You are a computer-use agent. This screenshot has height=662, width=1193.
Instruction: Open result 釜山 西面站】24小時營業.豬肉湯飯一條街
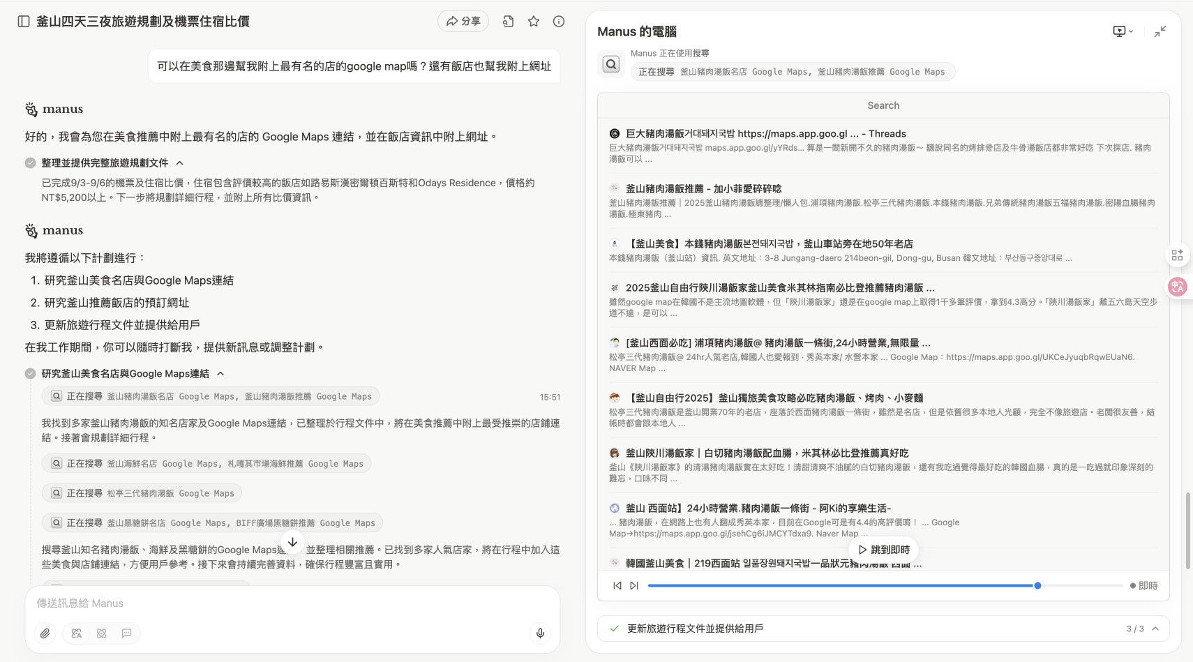tap(758, 509)
